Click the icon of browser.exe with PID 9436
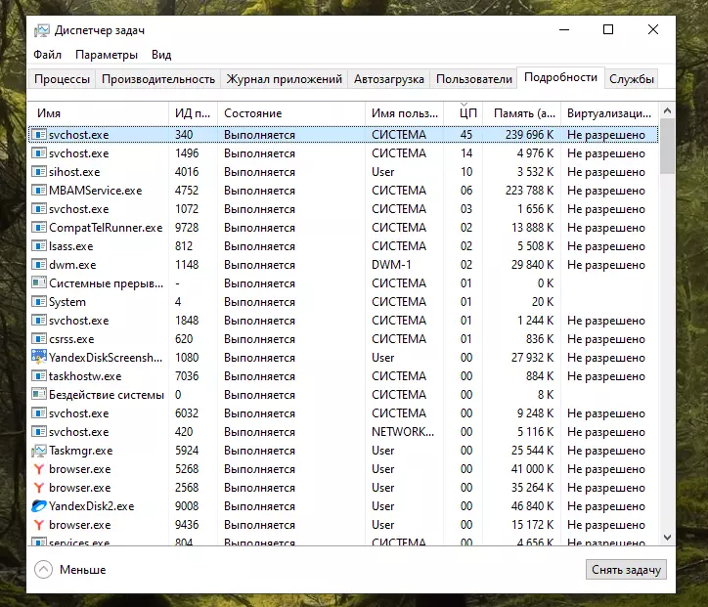Viewport: 708px width, 607px height. coord(39,525)
